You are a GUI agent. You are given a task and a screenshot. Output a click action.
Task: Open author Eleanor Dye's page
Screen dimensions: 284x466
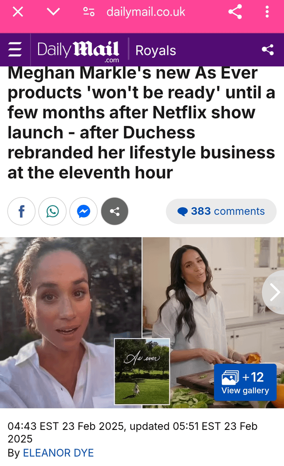(x=59, y=453)
